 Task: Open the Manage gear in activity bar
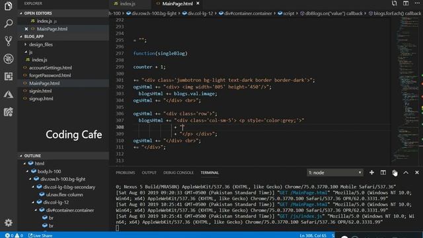click(8, 223)
